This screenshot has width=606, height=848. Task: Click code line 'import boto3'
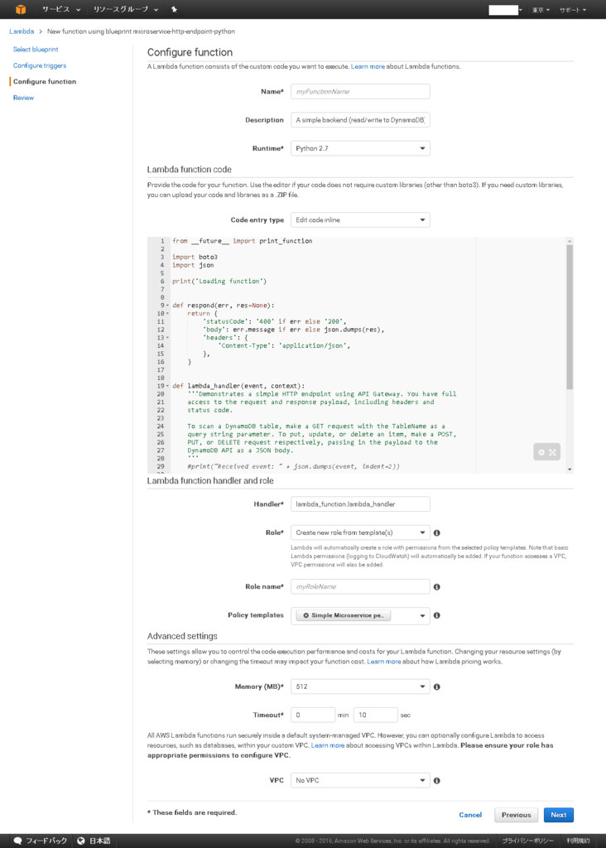(195, 257)
